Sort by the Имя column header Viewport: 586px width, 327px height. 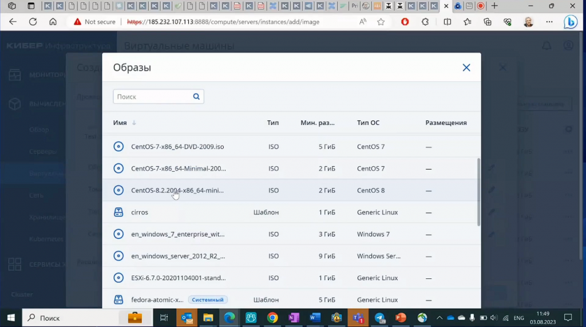(120, 123)
